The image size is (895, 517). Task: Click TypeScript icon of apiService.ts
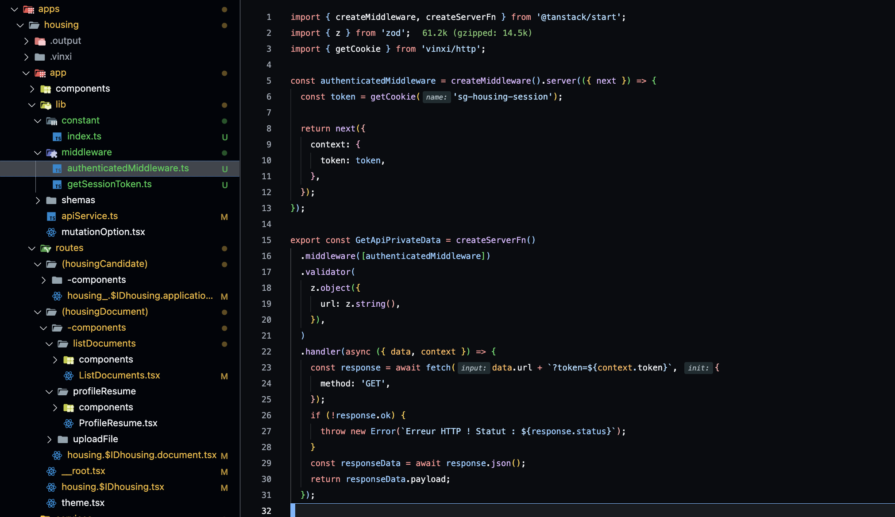pos(51,216)
